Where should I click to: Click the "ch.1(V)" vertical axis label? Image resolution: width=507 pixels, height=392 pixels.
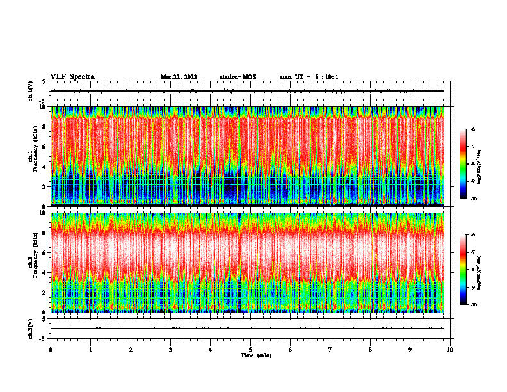(x=31, y=91)
